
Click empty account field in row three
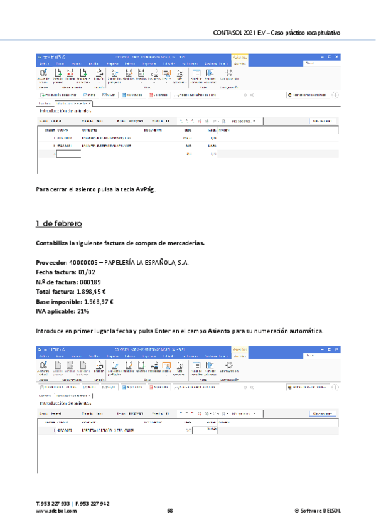tap(68, 154)
